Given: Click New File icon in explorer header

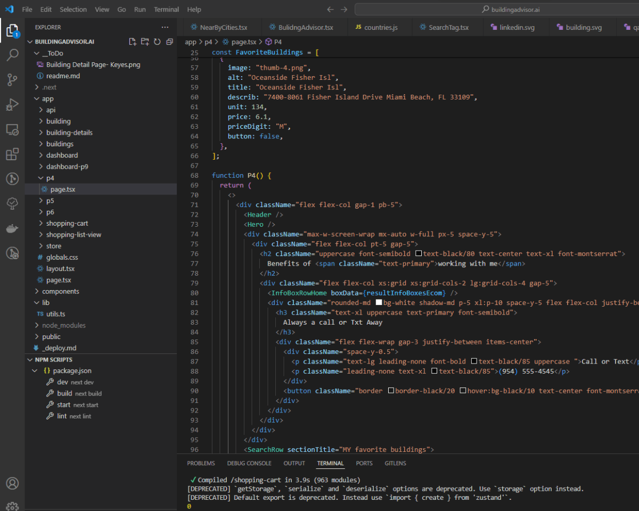Looking at the screenshot, I should (x=133, y=42).
